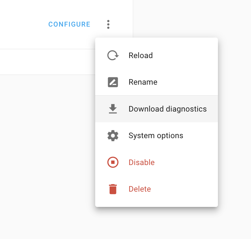The image size is (251, 239).
Task: Click the CONFIGURE link
Action: coord(69,24)
